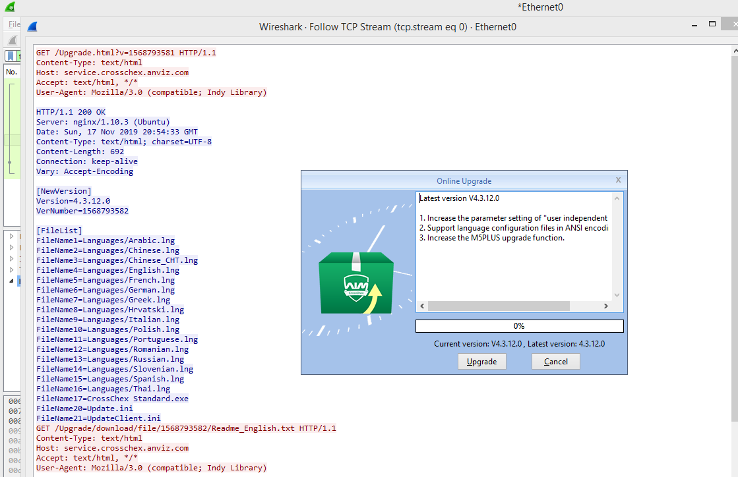Click the 'FileName5=Languages/French.lng' line
738x477 pixels.
pos(106,279)
